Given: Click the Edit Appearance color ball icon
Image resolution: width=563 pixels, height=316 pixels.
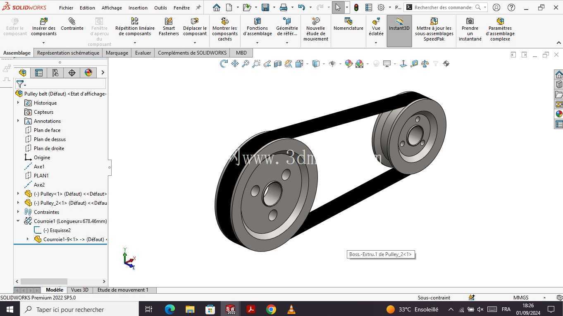Looking at the screenshot, I should click(x=349, y=64).
